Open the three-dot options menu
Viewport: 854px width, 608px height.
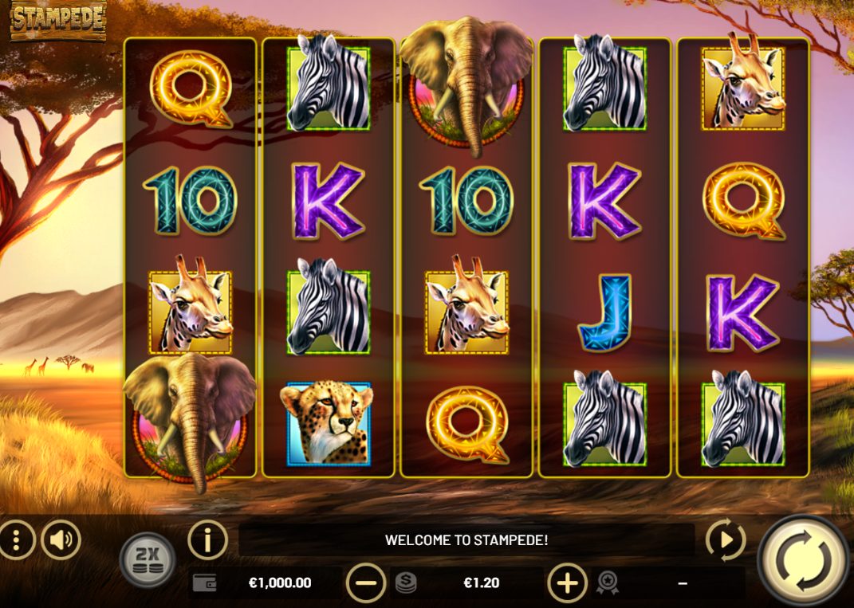coord(15,540)
